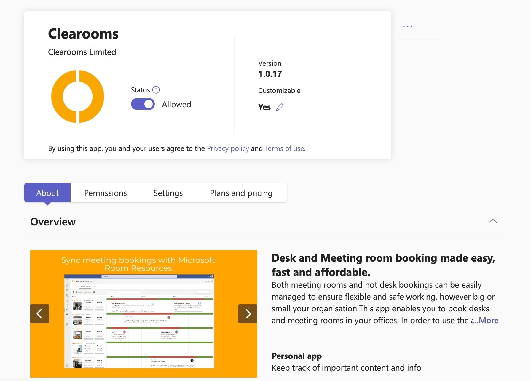Toggle the Allowed status switch

coord(143,104)
